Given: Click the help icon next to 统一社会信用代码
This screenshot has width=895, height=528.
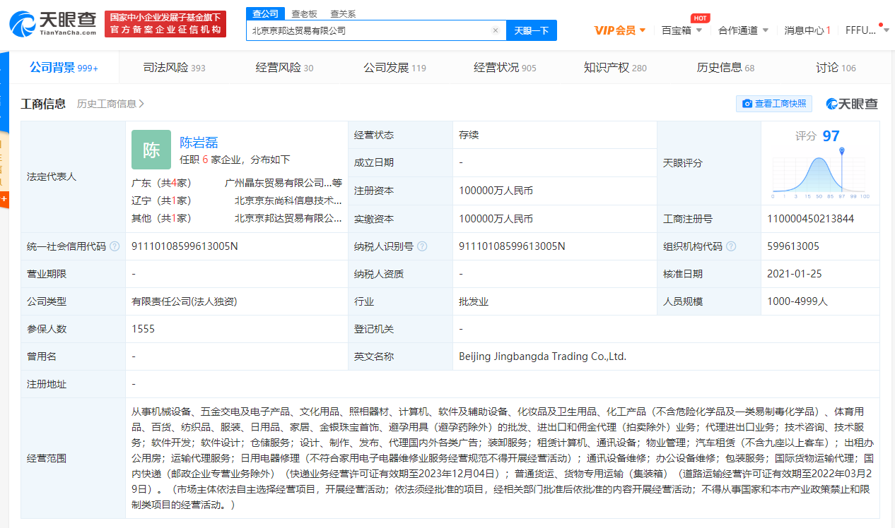Looking at the screenshot, I should [x=115, y=246].
